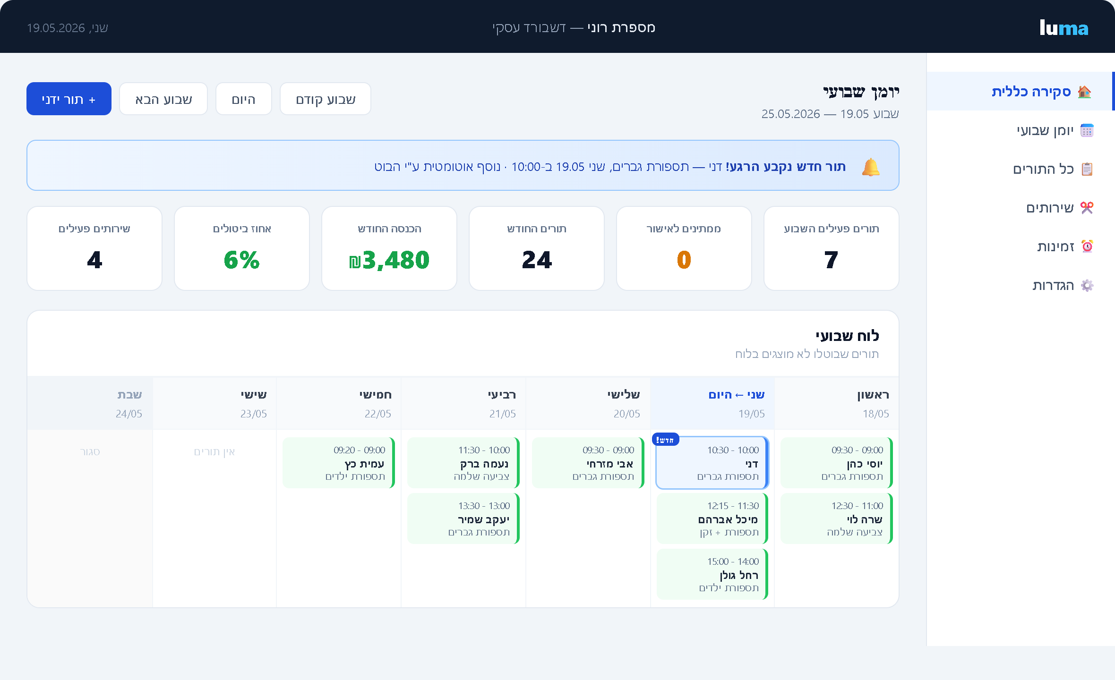Click the clipboard icon beside כל התורים
This screenshot has width=1115, height=680.
(x=1087, y=169)
